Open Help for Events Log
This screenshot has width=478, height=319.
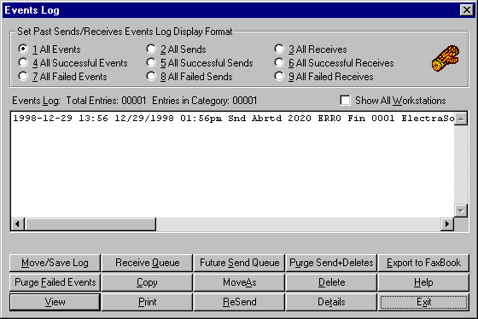coord(423,282)
